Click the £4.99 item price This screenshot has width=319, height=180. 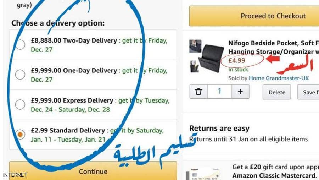237,60
